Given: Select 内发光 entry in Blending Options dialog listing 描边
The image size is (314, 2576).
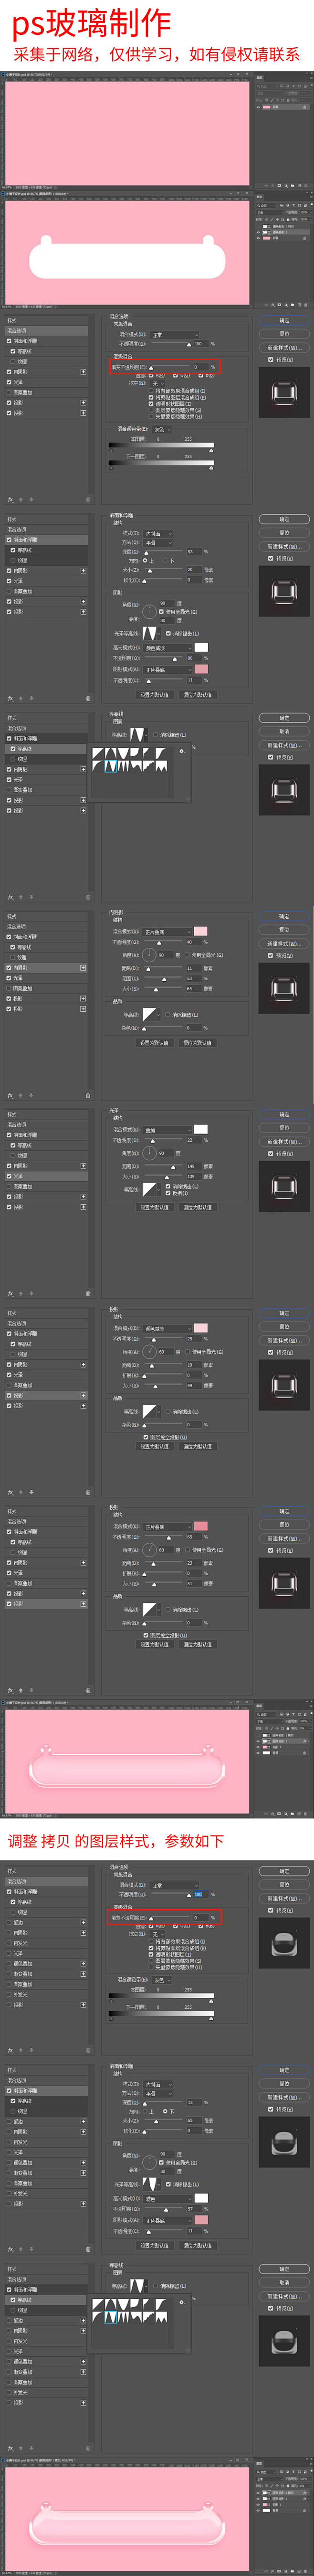Looking at the screenshot, I should coord(46,1942).
